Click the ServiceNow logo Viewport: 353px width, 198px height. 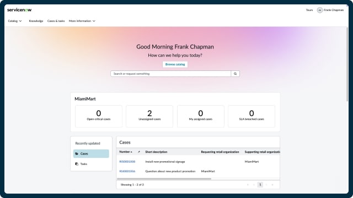pos(19,10)
